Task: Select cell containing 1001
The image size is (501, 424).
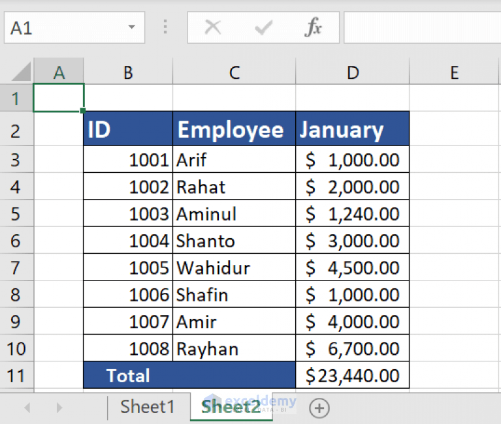Action: 128,160
